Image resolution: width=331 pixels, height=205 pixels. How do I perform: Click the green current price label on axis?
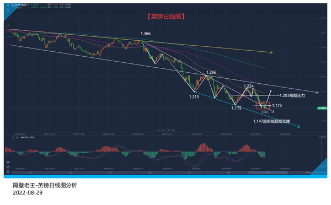tap(322, 108)
